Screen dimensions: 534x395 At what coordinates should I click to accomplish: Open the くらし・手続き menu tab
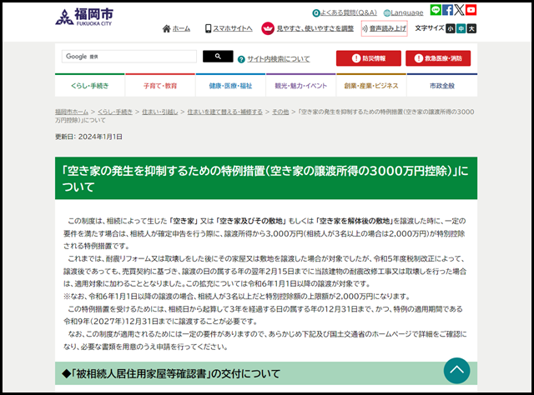pos(90,85)
